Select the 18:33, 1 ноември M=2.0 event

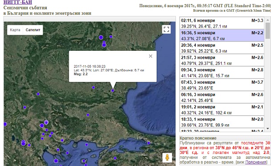click(222, 122)
